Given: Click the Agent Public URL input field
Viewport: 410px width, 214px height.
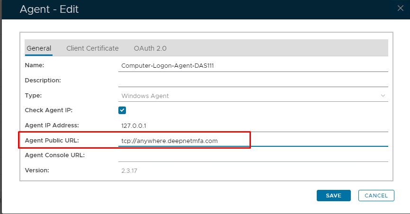Looking at the screenshot, I should tap(253, 141).
